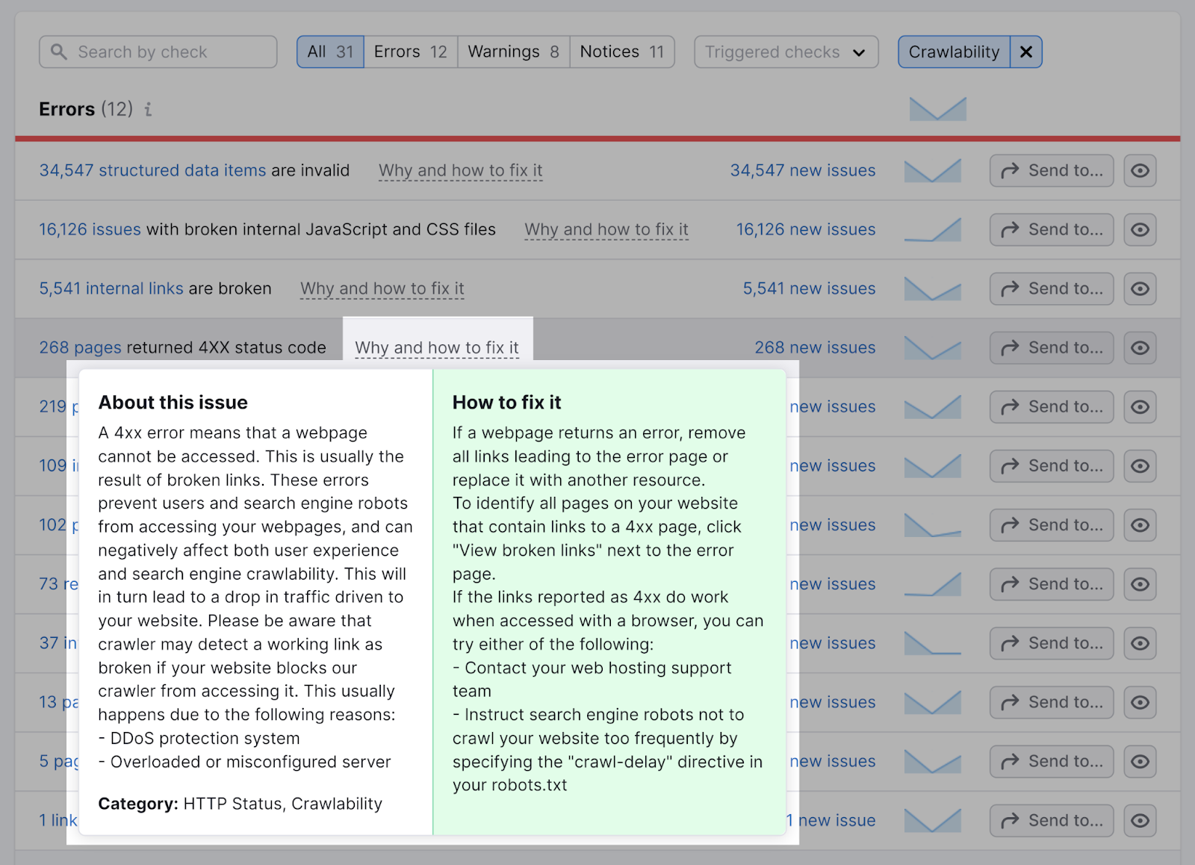Open the Notices tab
1195x865 pixels.
coord(621,52)
